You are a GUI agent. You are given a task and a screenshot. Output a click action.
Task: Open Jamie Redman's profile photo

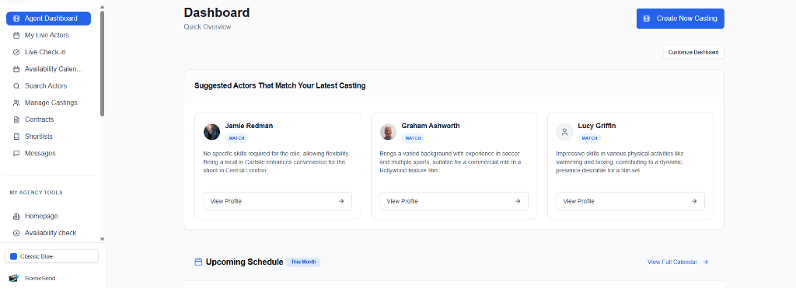pyautogui.click(x=211, y=132)
